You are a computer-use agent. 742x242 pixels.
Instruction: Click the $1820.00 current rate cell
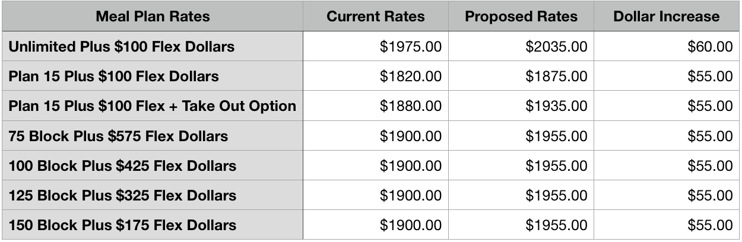click(x=376, y=76)
